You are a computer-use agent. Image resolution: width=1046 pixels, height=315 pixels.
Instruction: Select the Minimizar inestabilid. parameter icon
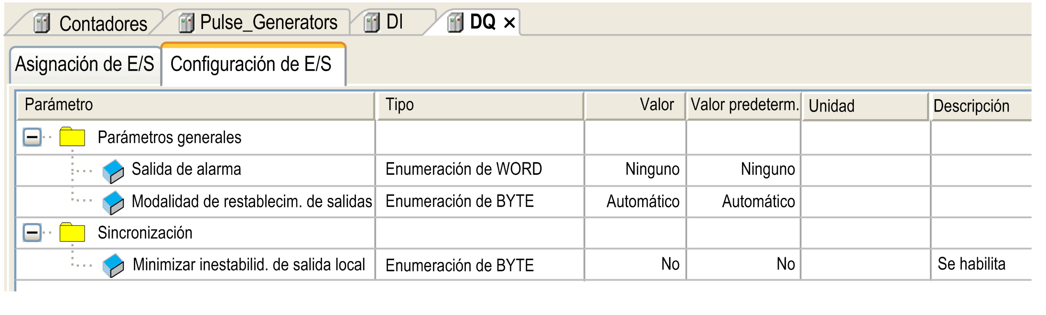point(113,265)
